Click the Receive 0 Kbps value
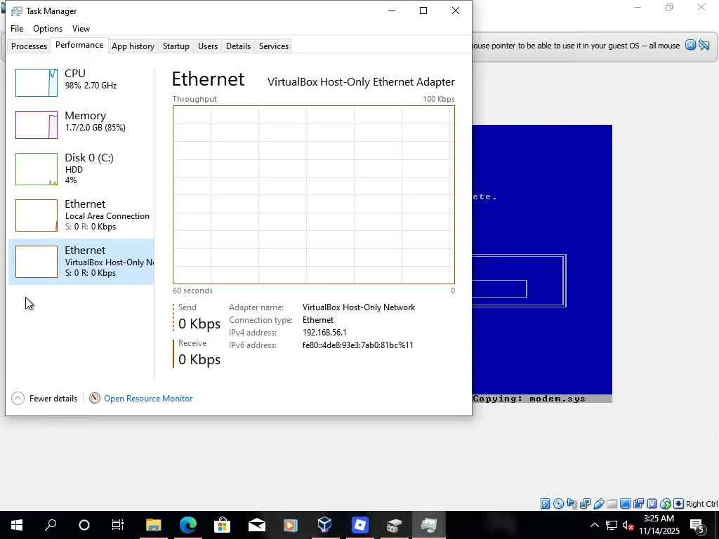 click(x=199, y=359)
